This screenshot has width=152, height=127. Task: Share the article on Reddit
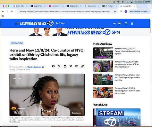click(65, 66)
